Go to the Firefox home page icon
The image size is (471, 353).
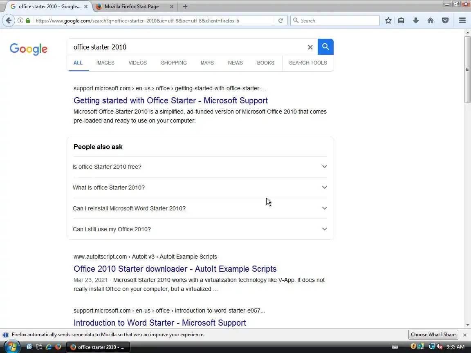[431, 20]
